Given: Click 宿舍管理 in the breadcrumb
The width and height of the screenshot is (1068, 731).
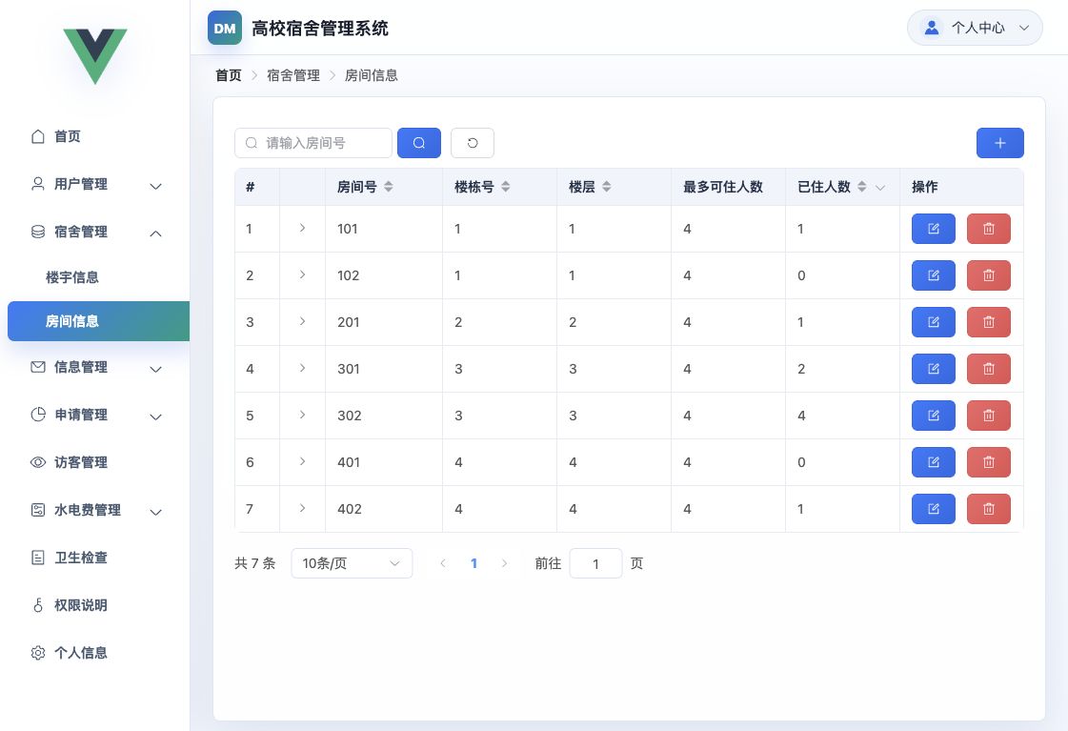Looking at the screenshot, I should 292,75.
